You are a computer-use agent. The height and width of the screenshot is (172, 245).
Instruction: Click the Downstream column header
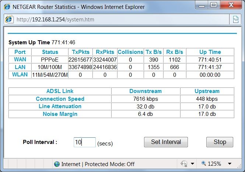point(146,91)
